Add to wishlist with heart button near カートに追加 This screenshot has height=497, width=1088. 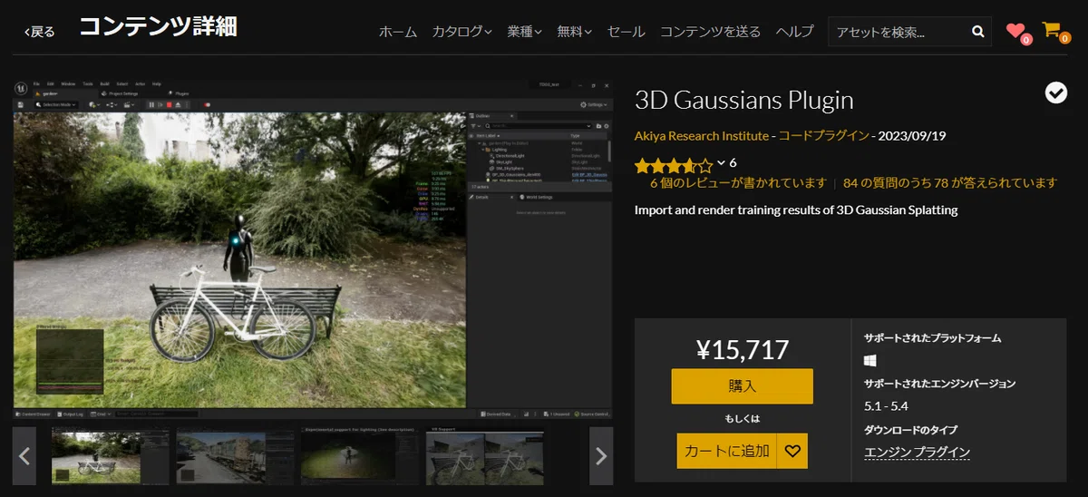(x=792, y=451)
